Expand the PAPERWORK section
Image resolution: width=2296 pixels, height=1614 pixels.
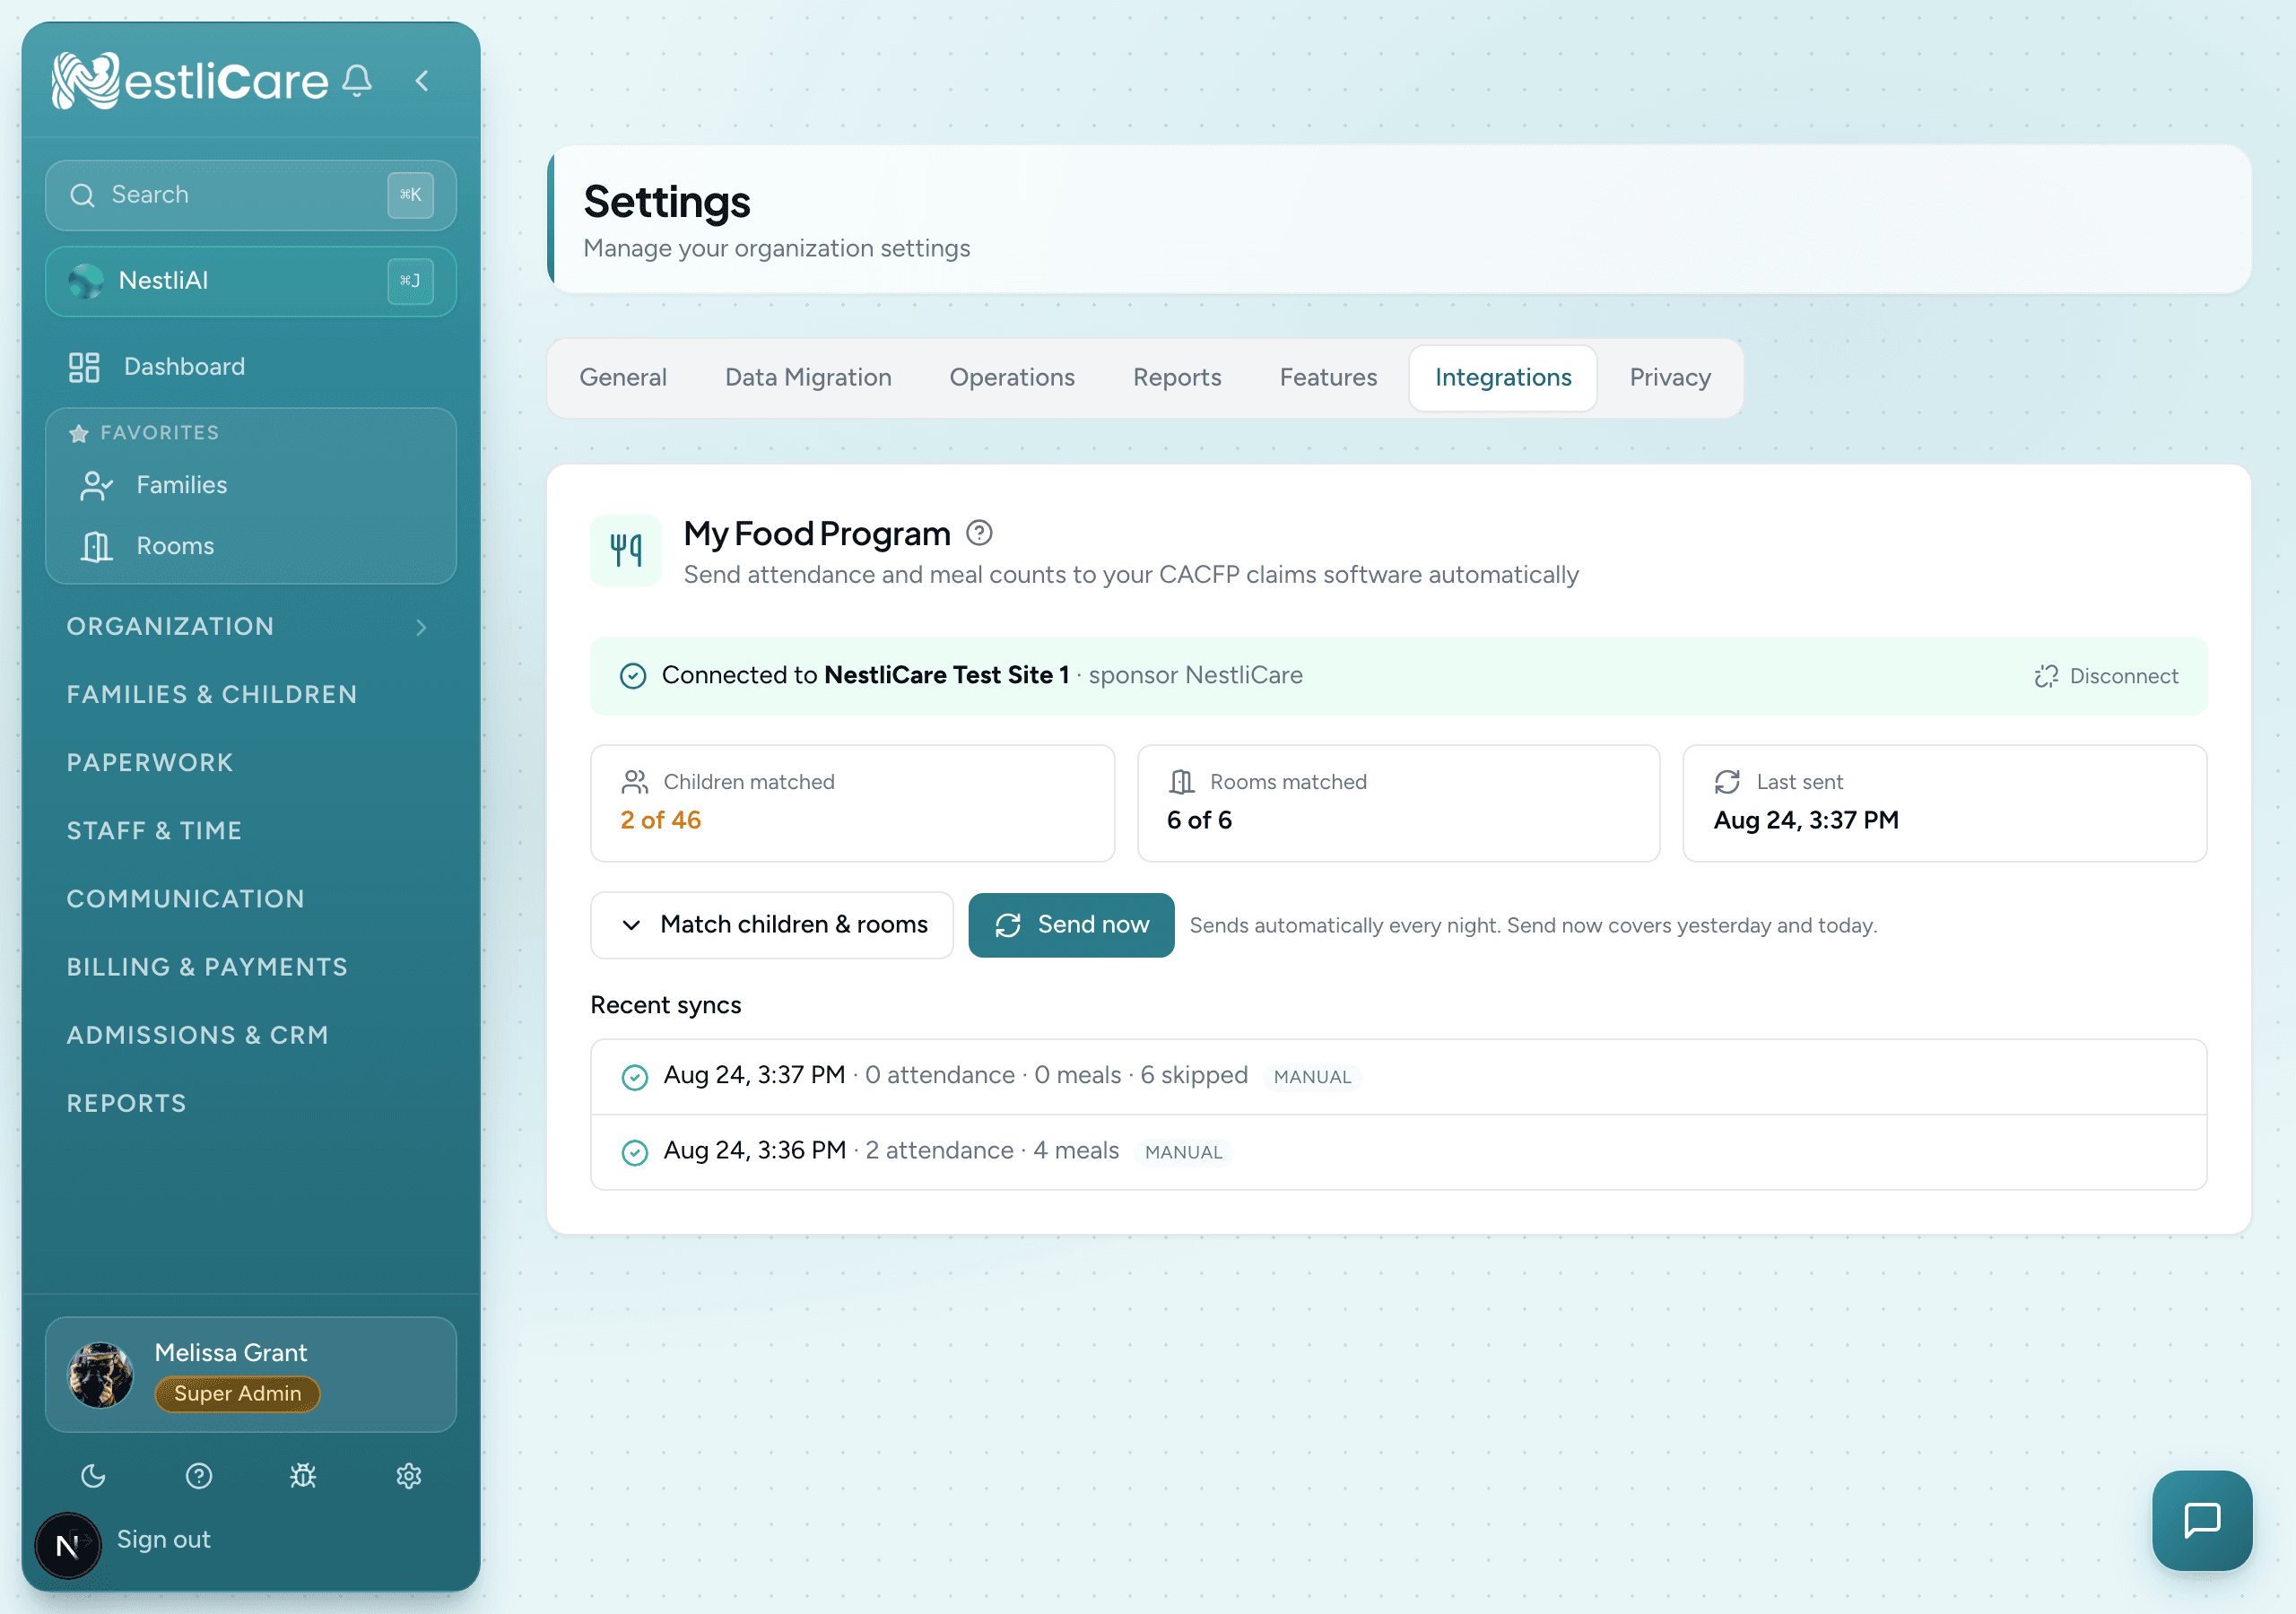coord(251,762)
